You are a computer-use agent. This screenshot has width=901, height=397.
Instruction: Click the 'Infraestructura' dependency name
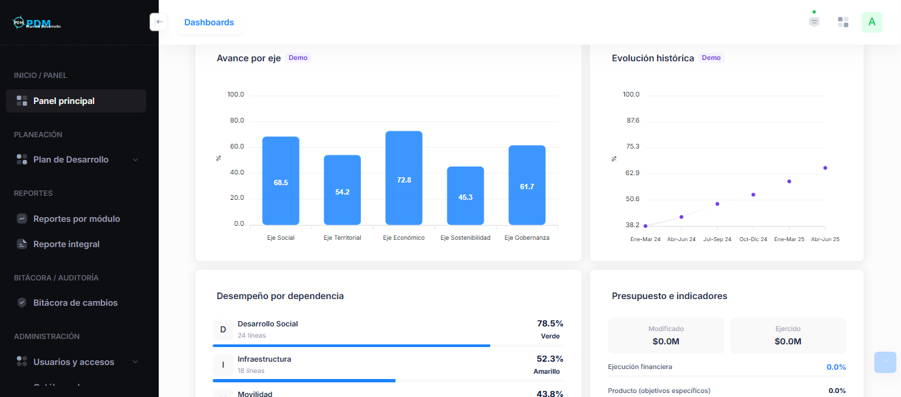(264, 359)
